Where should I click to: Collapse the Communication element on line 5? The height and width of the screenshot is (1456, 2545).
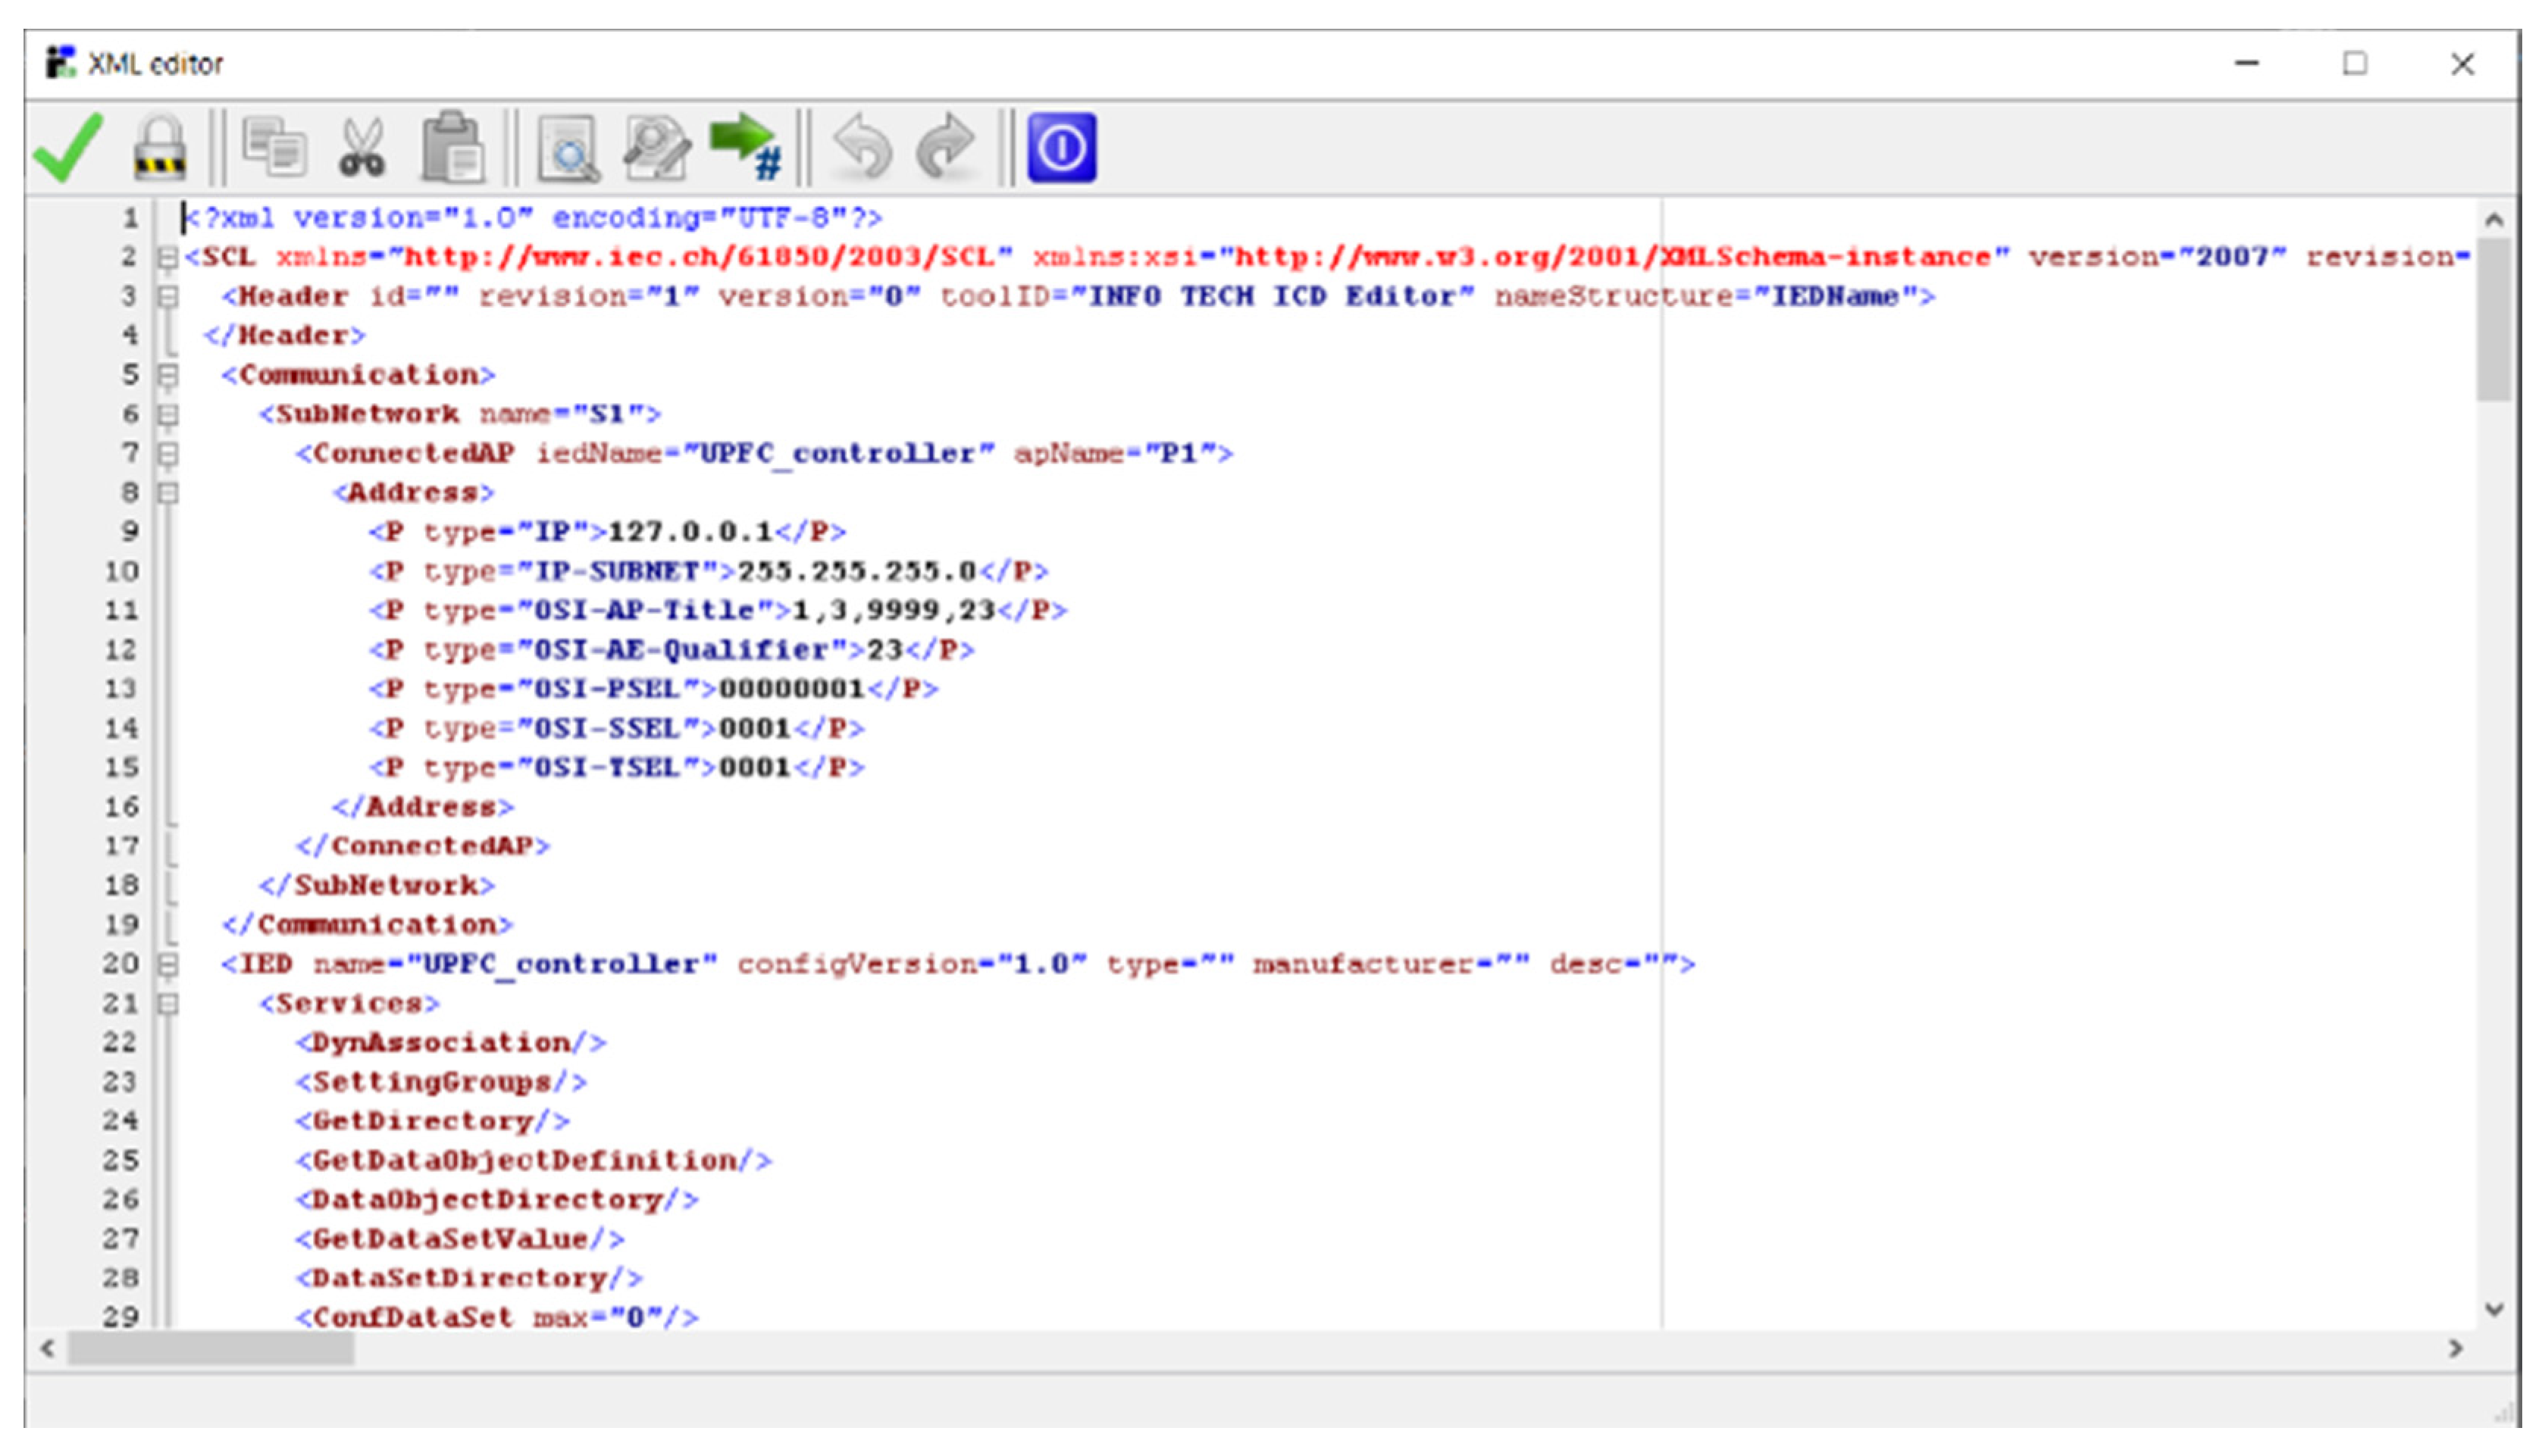(x=168, y=375)
